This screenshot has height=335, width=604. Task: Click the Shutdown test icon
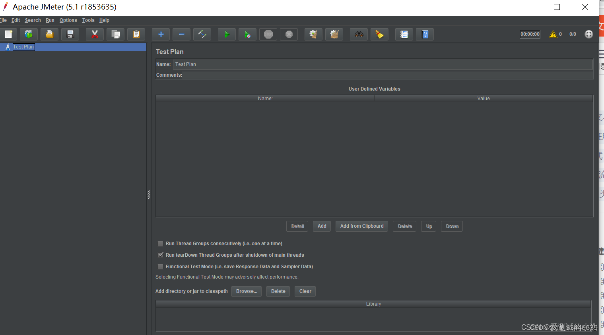[289, 34]
